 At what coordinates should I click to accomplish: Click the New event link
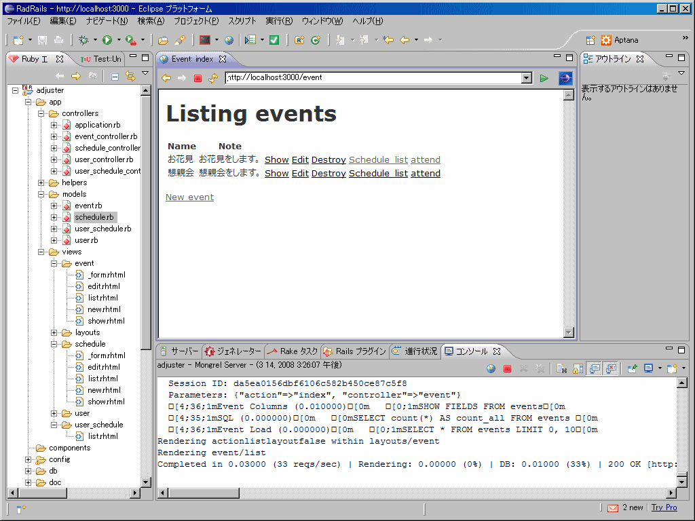[190, 197]
